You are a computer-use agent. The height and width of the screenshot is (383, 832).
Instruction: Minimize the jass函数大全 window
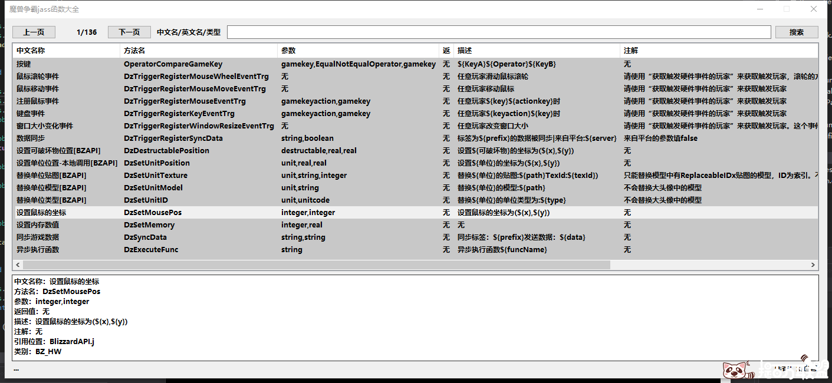(x=759, y=9)
